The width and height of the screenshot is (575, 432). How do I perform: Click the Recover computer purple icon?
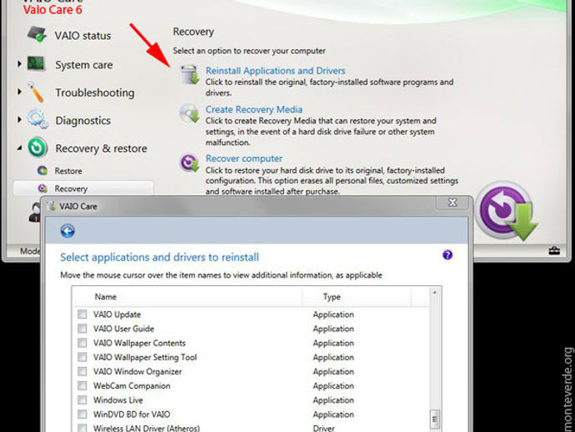(x=189, y=163)
